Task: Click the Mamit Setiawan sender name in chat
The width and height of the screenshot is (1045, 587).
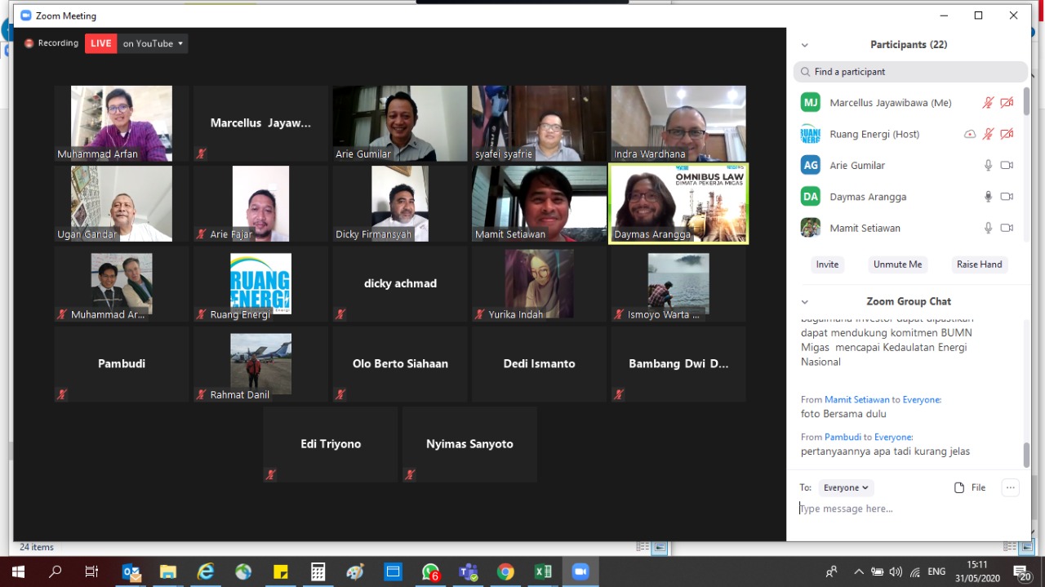Action: tap(856, 400)
